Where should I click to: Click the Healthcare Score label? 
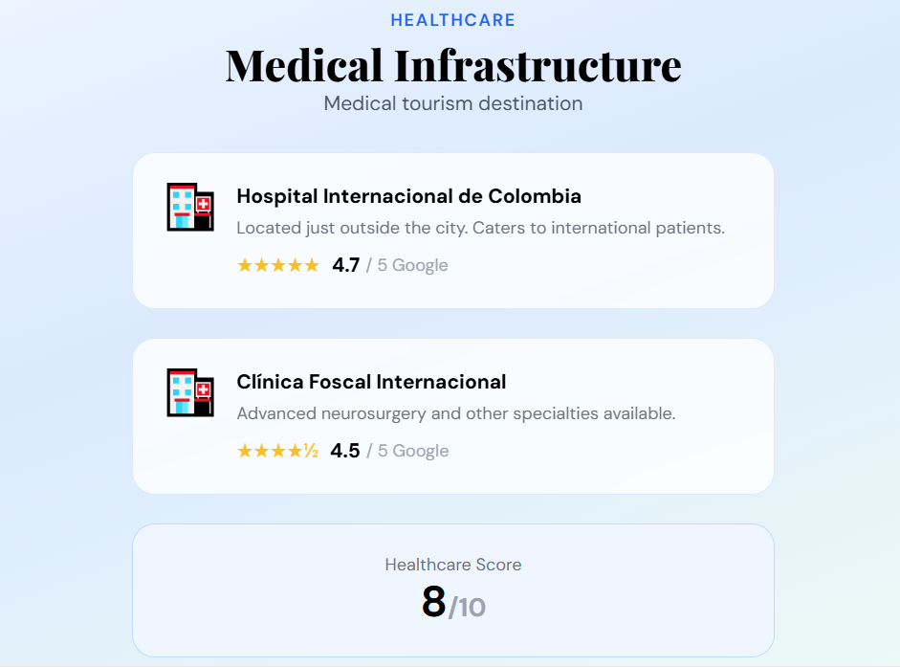[452, 565]
